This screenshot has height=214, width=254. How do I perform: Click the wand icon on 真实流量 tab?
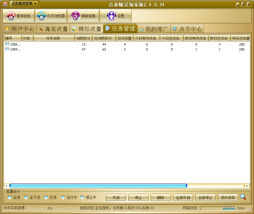(41, 29)
